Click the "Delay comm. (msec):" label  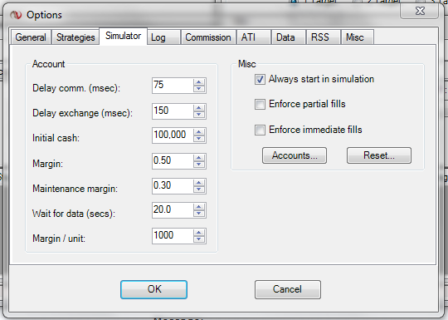(76, 88)
